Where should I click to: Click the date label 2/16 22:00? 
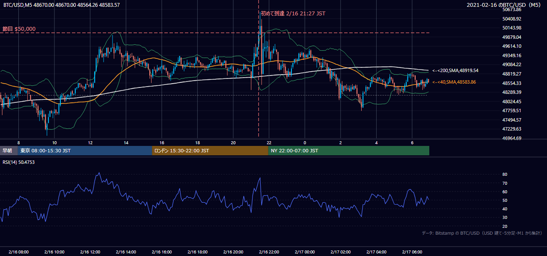coord(269,252)
